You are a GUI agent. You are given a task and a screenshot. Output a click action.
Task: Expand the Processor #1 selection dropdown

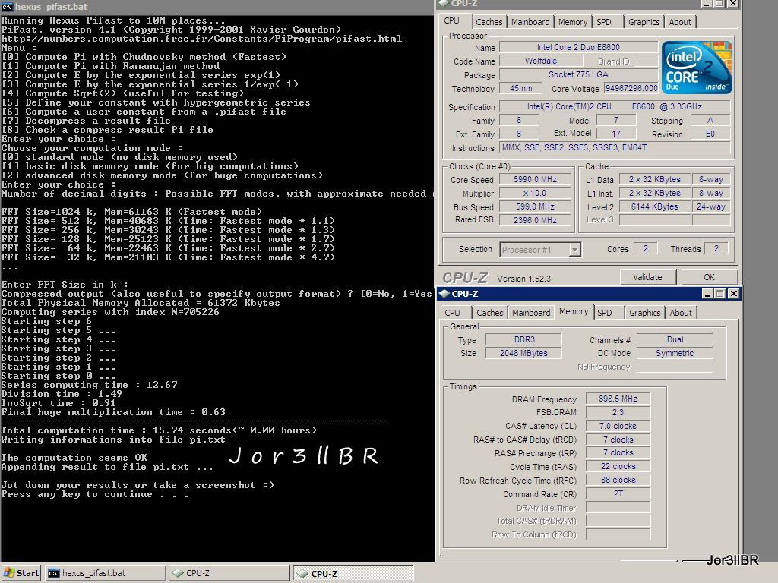click(574, 249)
